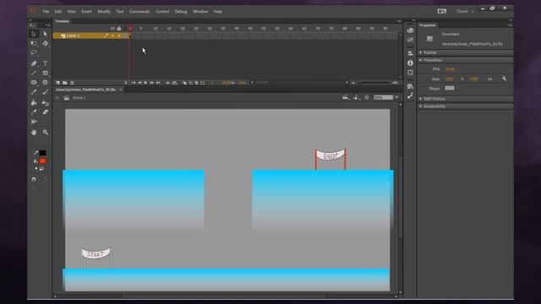Screen dimensions: 541x304
Task: Open the Motion Presets dock icon
Action: point(410,96)
